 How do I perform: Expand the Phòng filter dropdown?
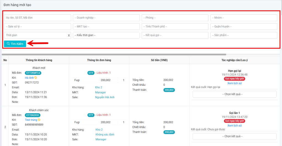(x=175, y=18)
